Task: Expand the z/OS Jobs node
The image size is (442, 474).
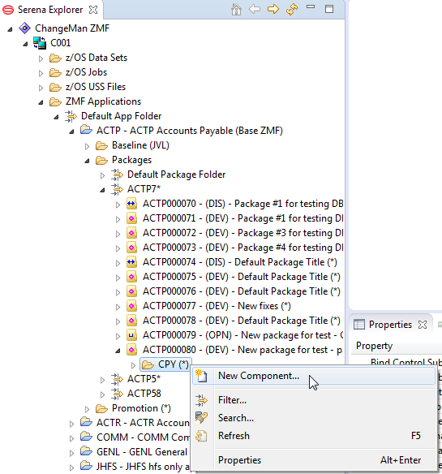Action: click(41, 73)
